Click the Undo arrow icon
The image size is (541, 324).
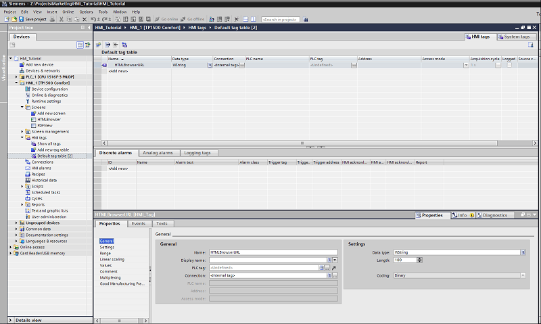pyautogui.click(x=93, y=20)
